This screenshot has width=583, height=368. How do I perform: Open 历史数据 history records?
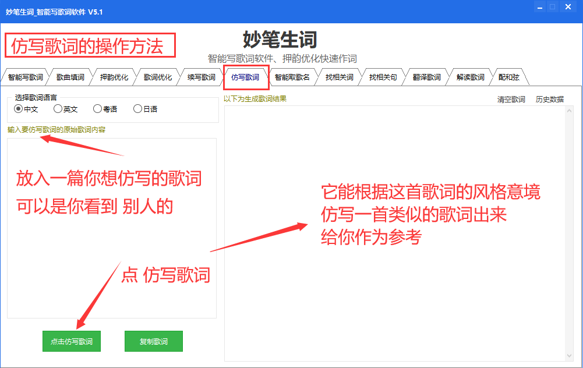pos(550,99)
